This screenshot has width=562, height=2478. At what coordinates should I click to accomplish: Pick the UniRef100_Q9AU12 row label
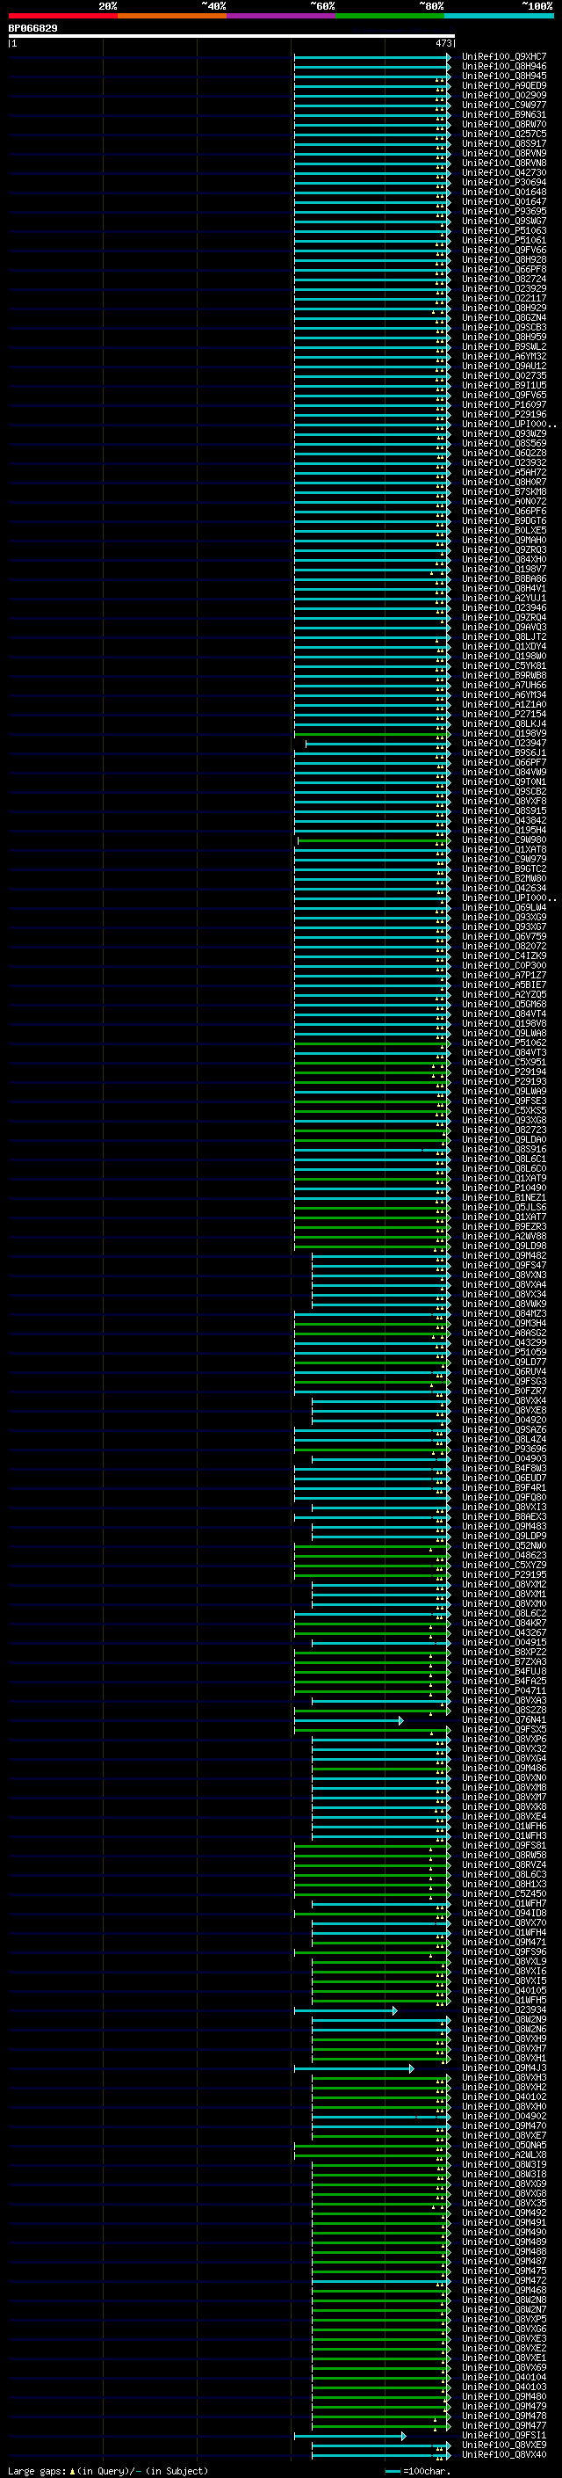coord(503,366)
